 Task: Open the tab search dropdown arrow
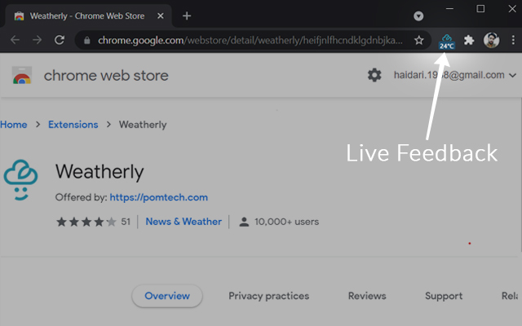[418, 15]
